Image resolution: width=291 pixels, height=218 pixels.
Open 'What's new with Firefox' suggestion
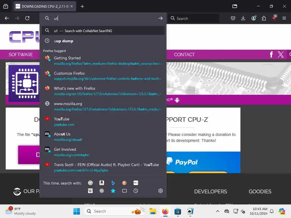click(x=103, y=91)
